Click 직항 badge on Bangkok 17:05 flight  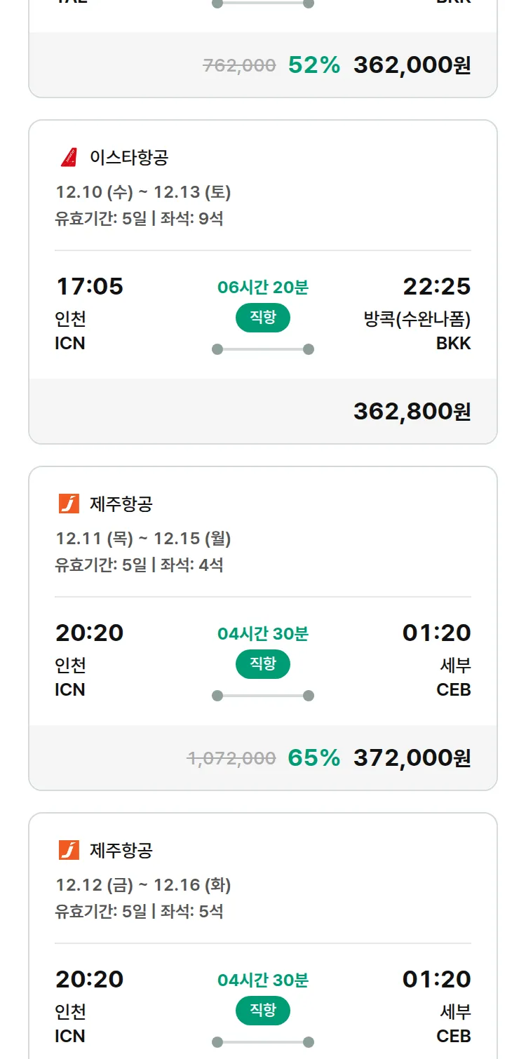pos(262,318)
